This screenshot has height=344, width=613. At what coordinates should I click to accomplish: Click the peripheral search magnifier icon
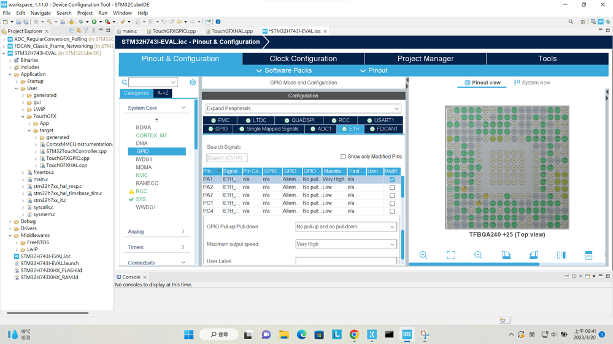pyautogui.click(x=125, y=82)
